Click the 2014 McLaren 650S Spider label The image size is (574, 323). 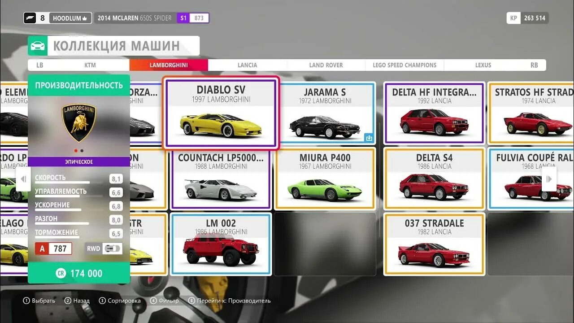click(x=135, y=18)
